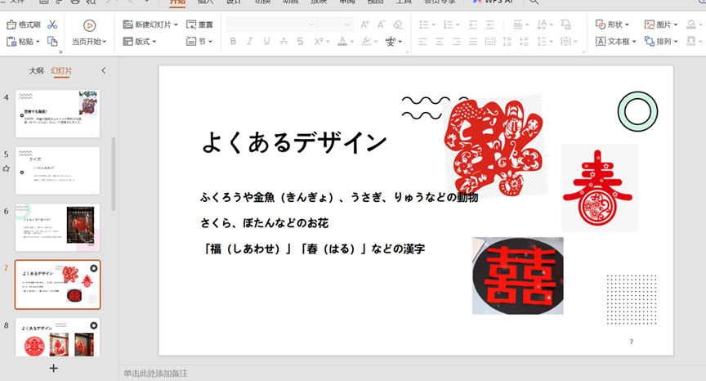
Task: Switch to the 大纲 outline tab
Action: 36,70
